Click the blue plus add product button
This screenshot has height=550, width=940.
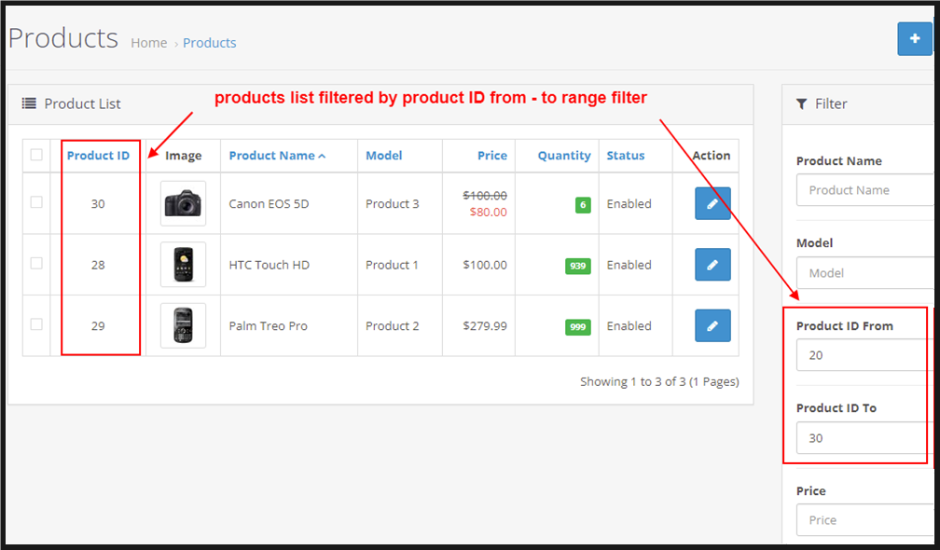[915, 39]
